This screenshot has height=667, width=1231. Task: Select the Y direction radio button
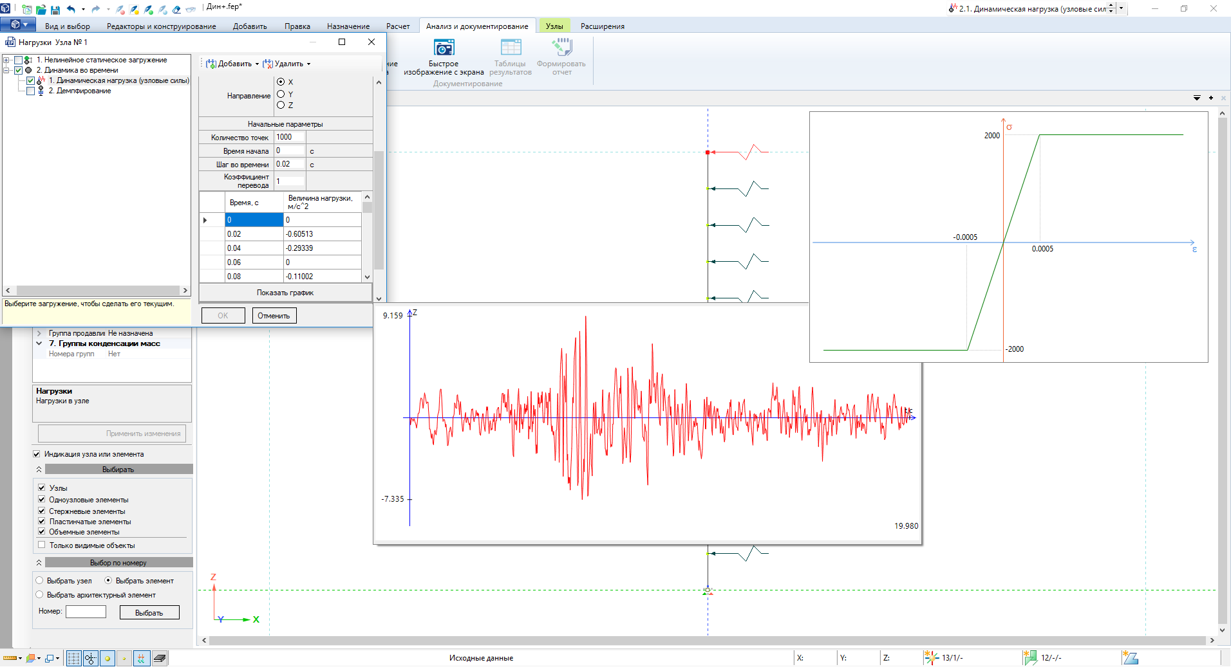coord(281,94)
